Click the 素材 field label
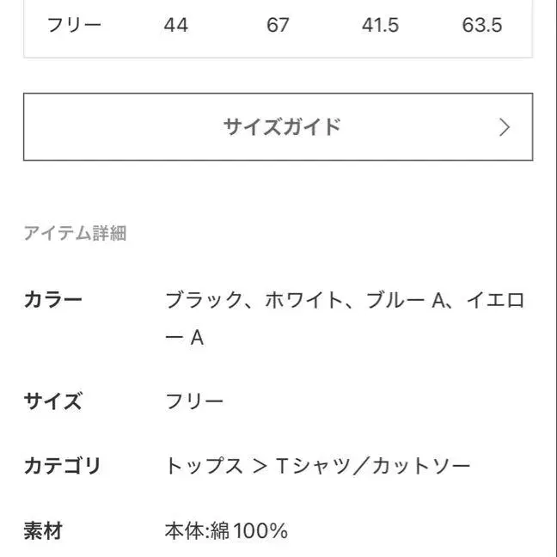The width and height of the screenshot is (557, 557). (43, 531)
